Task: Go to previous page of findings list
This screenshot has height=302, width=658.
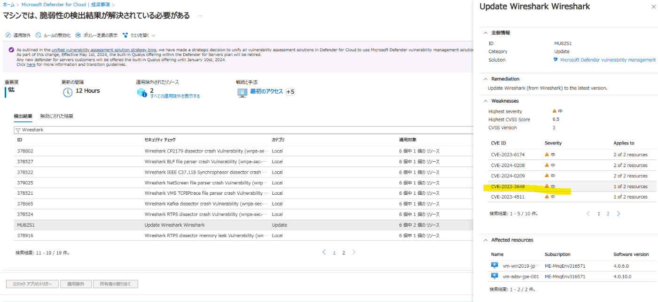Action: coord(324,252)
